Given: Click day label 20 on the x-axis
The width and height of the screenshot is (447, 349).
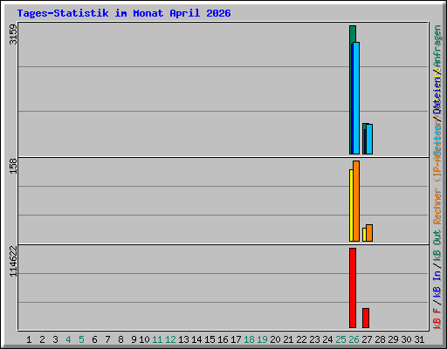Looking at the screenshot, I should pyautogui.click(x=275, y=339).
